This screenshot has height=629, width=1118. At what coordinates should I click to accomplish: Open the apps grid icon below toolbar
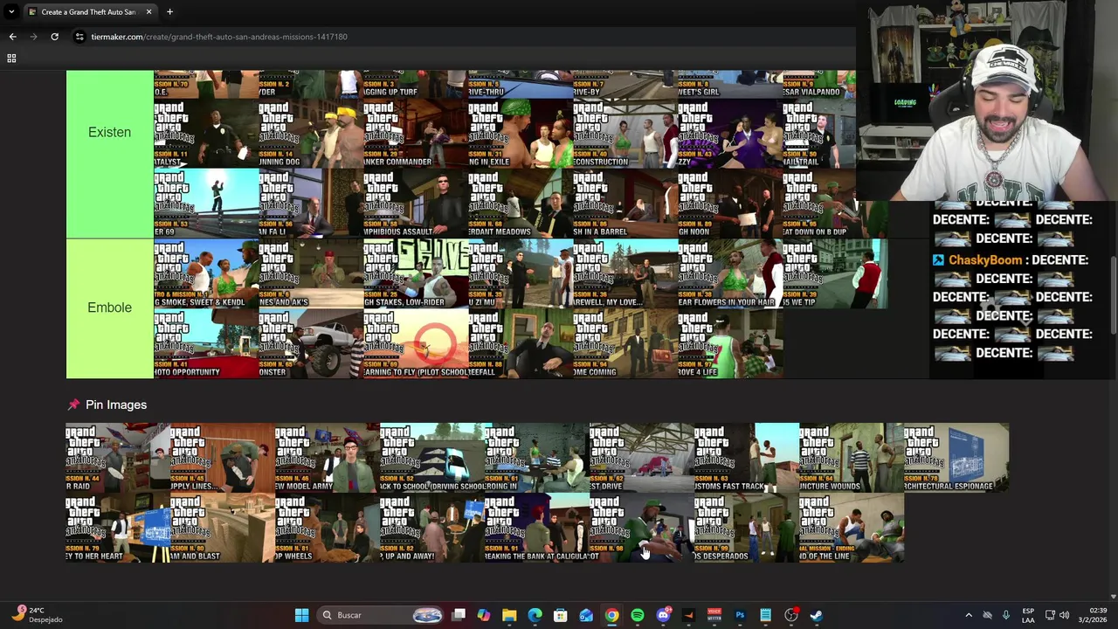pyautogui.click(x=11, y=59)
